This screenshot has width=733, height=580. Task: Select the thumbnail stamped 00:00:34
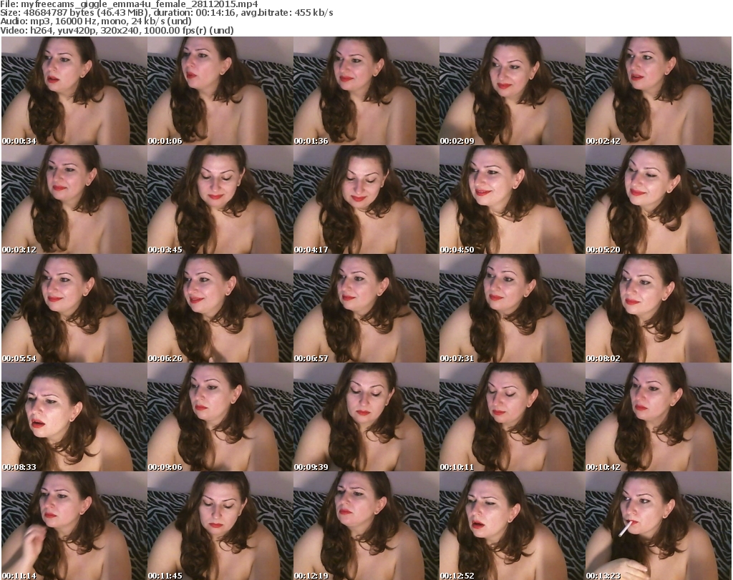(74, 91)
